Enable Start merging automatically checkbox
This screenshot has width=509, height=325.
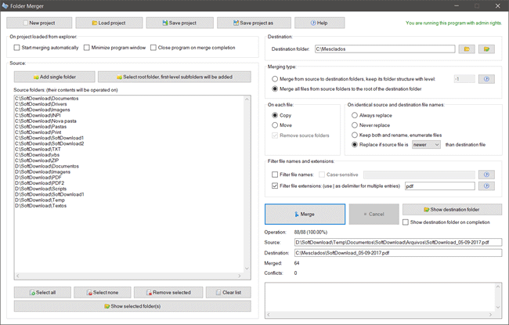pyautogui.click(x=18, y=48)
